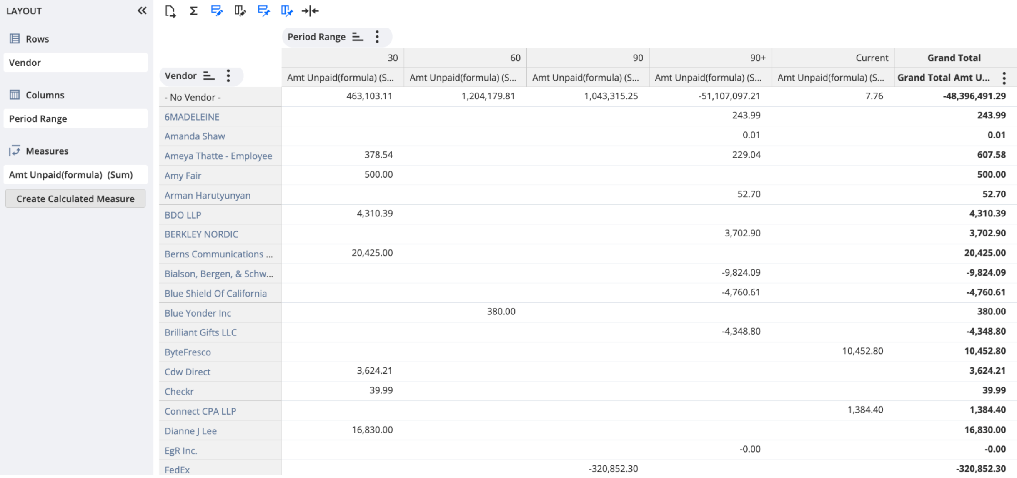Click the Current period column header
Viewport: 1017px width, 478px height.
click(x=833, y=58)
